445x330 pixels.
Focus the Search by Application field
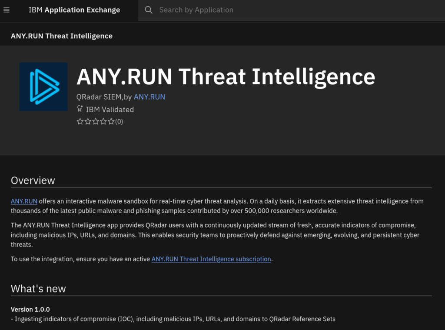click(x=261, y=10)
